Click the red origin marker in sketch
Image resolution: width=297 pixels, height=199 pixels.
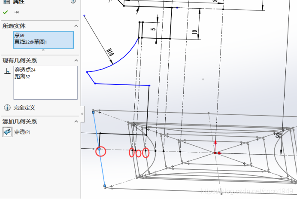tap(215, 153)
